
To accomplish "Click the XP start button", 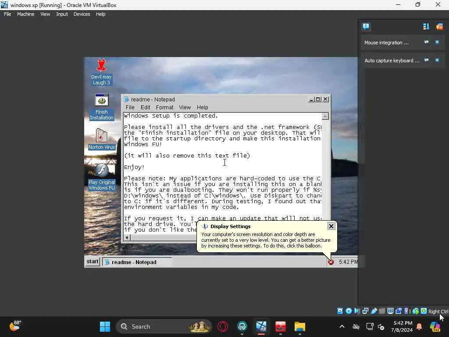I will [x=93, y=262].
